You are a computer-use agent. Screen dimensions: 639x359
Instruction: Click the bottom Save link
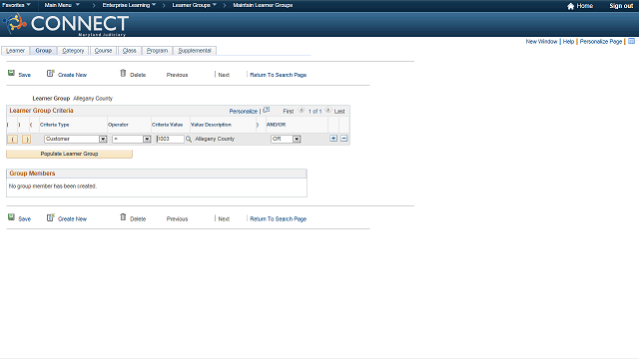(x=24, y=219)
